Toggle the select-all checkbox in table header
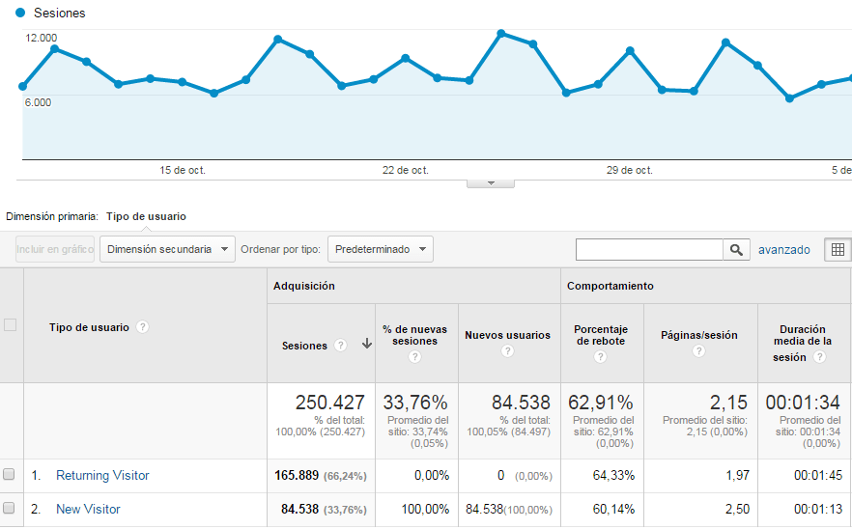 point(11,325)
